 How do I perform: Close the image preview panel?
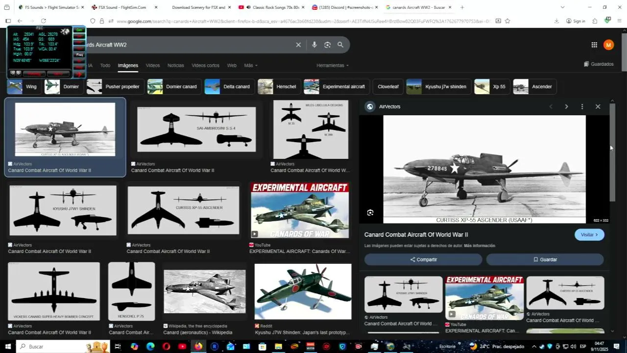tap(598, 106)
